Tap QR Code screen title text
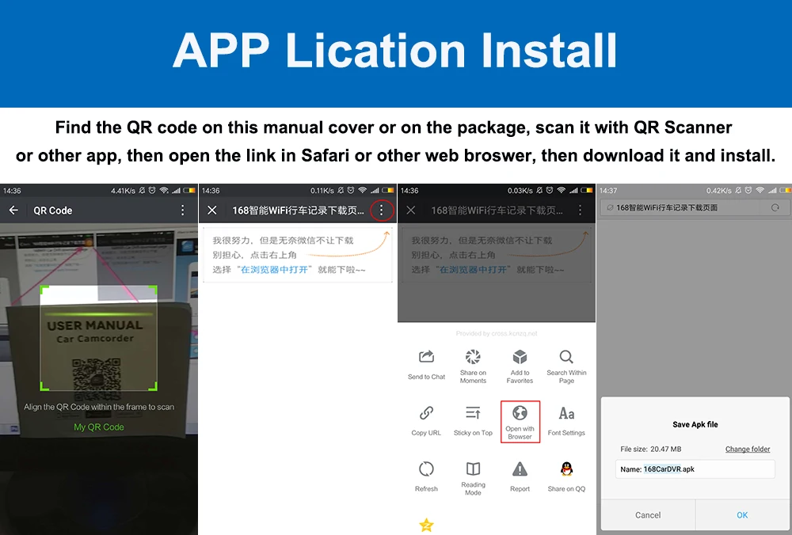 coord(53,211)
